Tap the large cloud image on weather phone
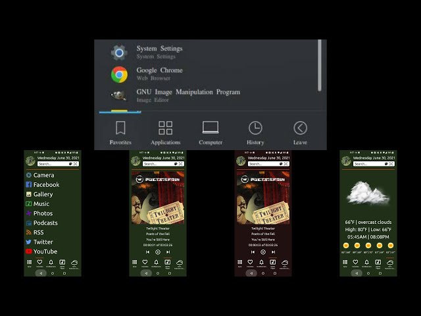The height and width of the screenshot is (316, 421). click(x=368, y=193)
